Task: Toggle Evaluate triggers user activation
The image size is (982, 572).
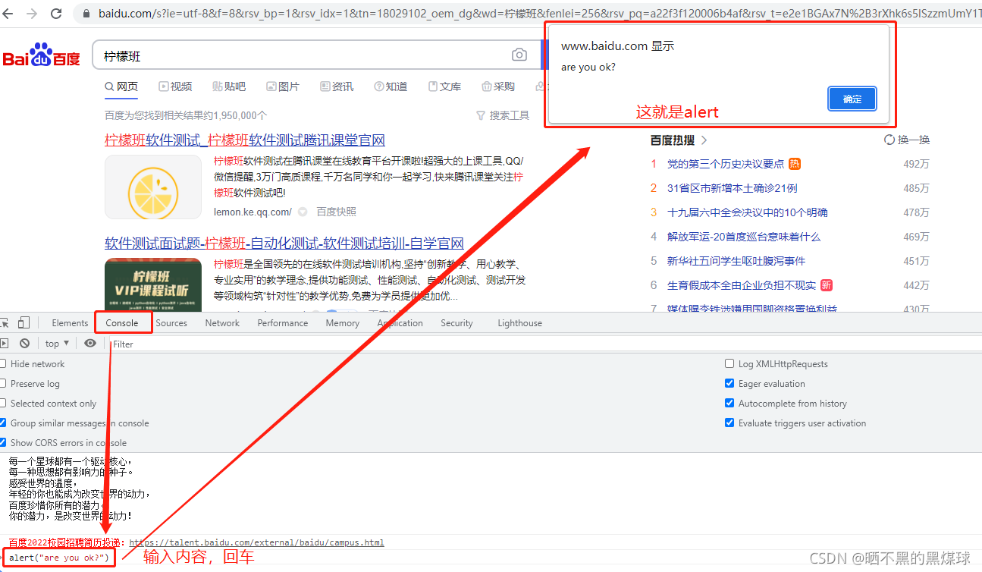Action: tap(729, 423)
